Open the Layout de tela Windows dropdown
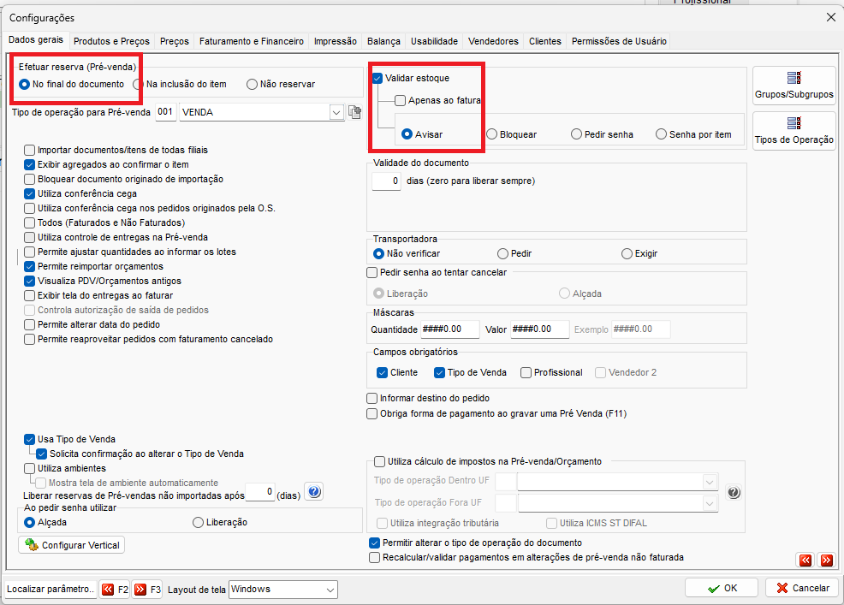Viewport: 844px width, 605px height. click(330, 590)
